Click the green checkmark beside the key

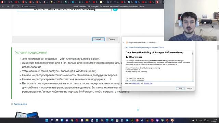click(x=115, y=10)
